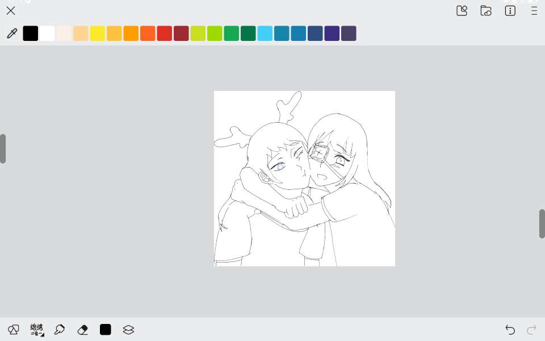Expand the brush type selector
This screenshot has width=545, height=341.
click(37, 330)
